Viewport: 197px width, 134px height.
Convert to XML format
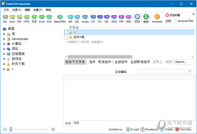click(x=107, y=19)
